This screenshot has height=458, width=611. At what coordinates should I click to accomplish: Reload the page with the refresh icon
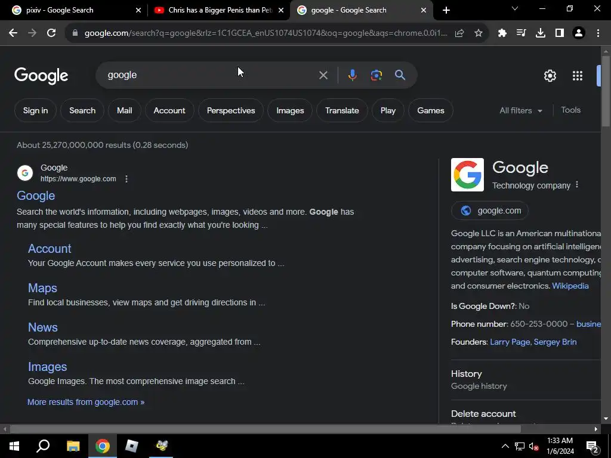click(51, 33)
